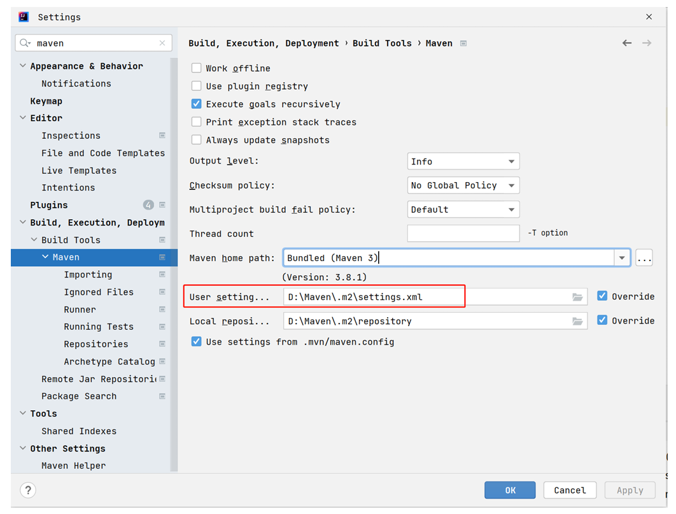Image resolution: width=676 pixels, height=514 pixels.
Task: Select Intentions in the settings tree
Action: (x=68, y=188)
